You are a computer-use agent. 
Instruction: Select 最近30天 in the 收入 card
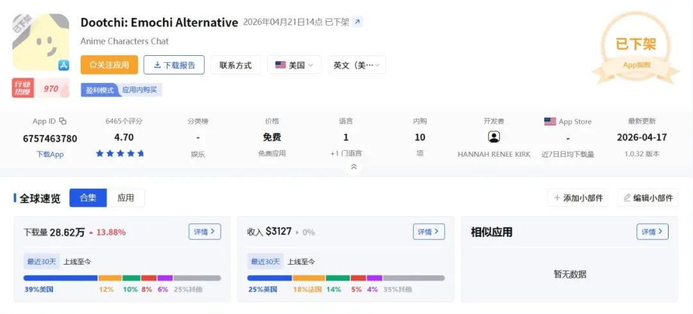coord(265,261)
